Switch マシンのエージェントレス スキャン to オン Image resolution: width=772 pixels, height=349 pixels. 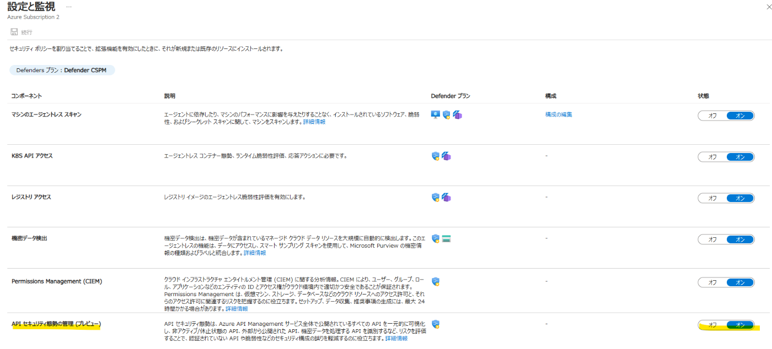click(x=740, y=116)
